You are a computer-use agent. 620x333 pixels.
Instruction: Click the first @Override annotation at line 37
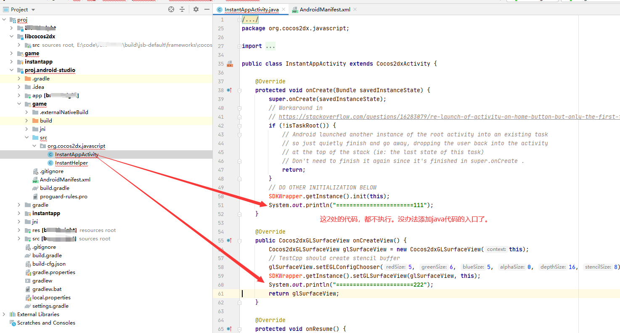(270, 81)
